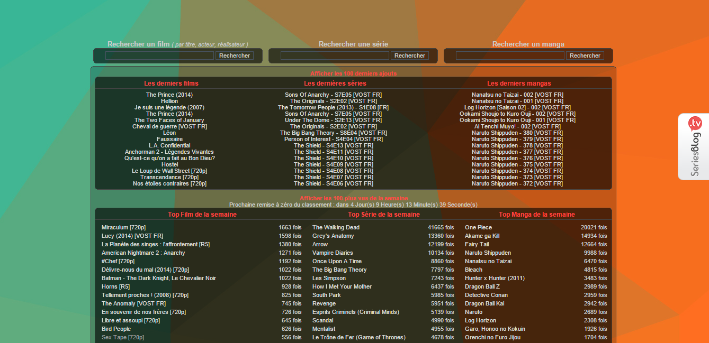
Task: Open top series 'Arrow'
Action: [320, 244]
